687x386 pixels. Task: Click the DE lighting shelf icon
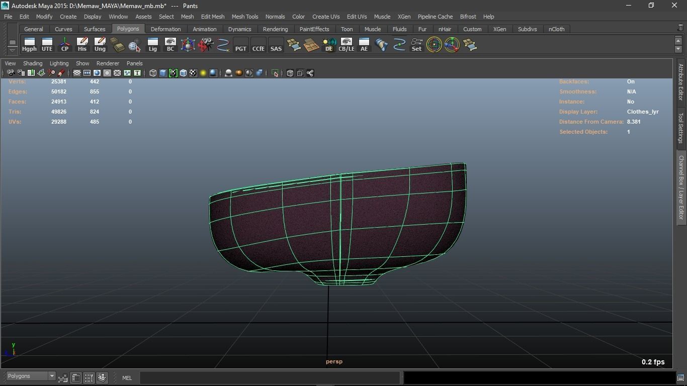pyautogui.click(x=328, y=45)
